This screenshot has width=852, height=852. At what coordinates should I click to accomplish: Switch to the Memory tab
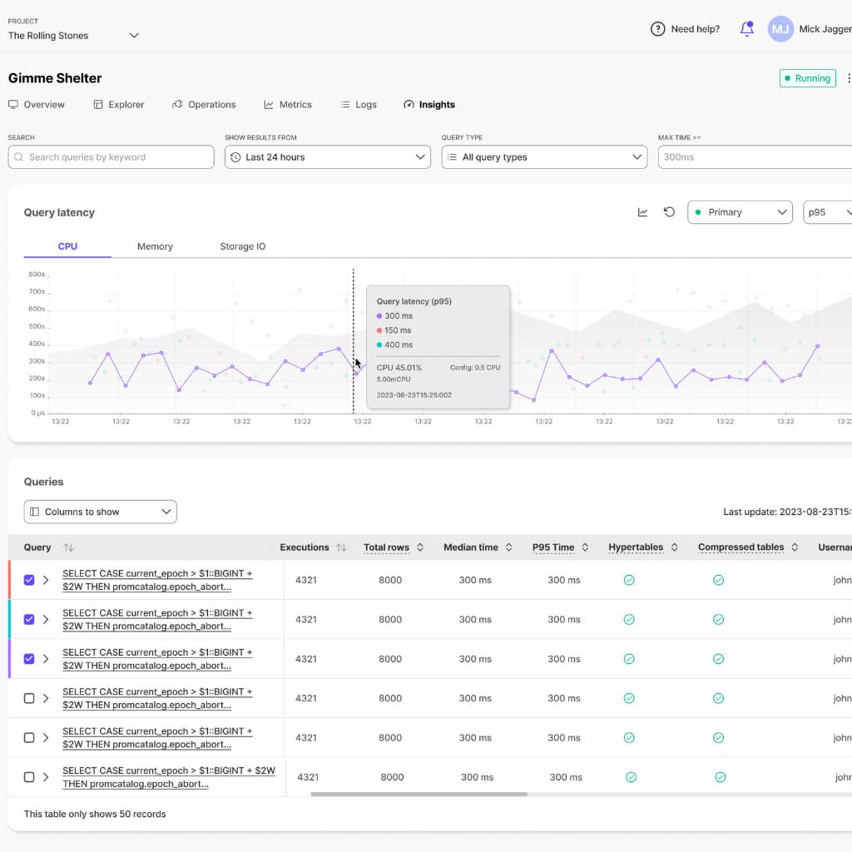155,246
